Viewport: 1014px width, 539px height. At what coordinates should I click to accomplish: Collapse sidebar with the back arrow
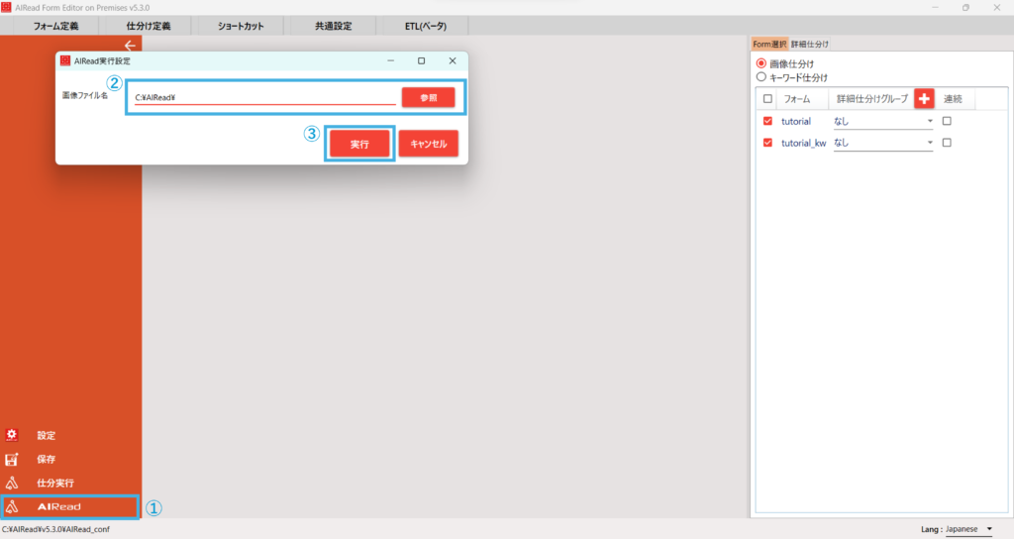pyautogui.click(x=130, y=46)
